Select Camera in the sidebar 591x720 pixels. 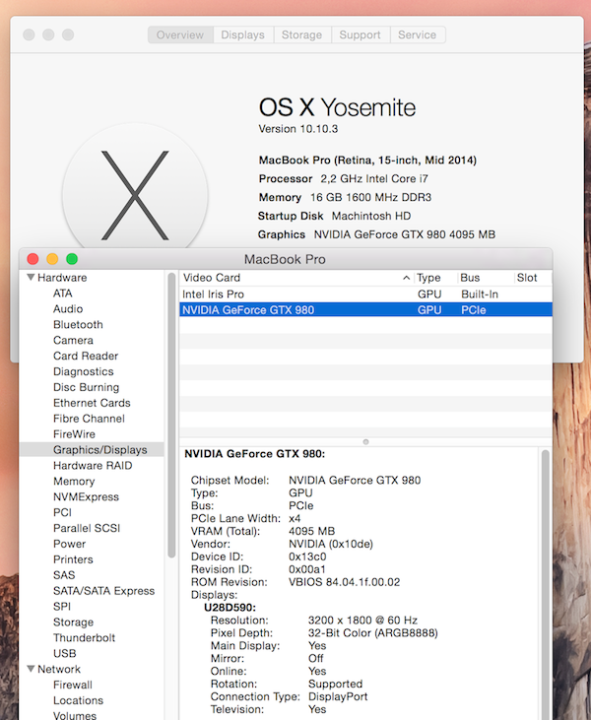73,340
